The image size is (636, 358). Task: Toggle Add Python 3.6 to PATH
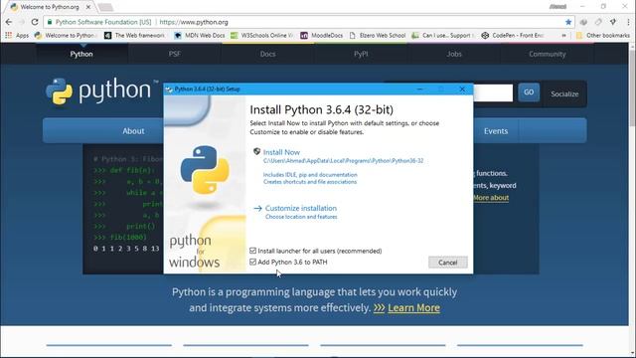pos(253,262)
